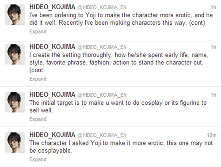Click tweet text 'I create the setting thoroughly'

coord(70,55)
